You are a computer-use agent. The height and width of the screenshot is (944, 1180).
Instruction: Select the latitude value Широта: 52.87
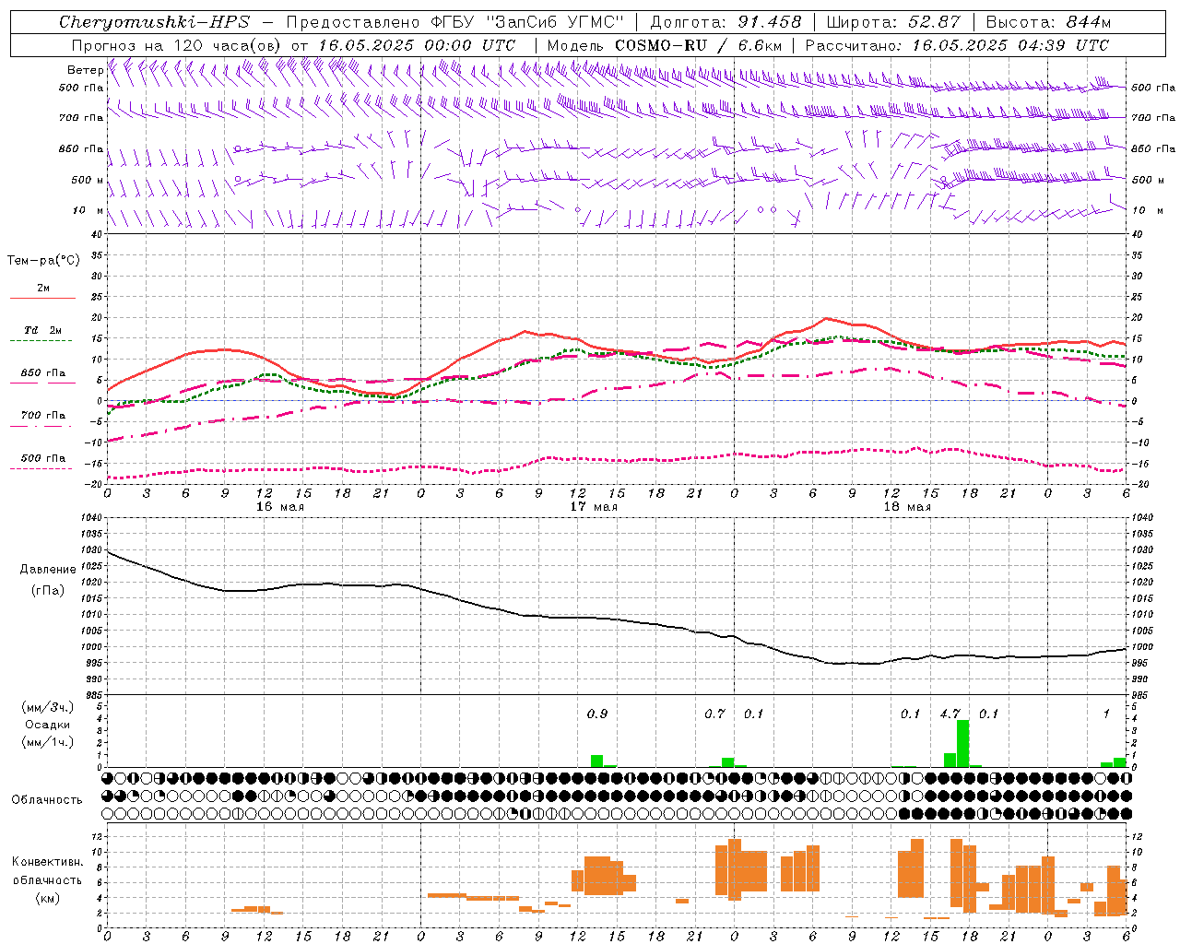pos(893,22)
